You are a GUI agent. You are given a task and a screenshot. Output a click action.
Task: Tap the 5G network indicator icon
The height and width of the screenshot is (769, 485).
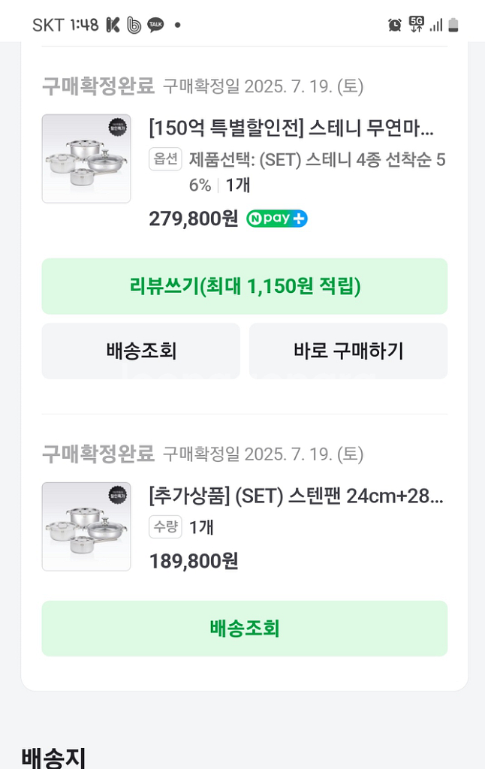point(417,25)
